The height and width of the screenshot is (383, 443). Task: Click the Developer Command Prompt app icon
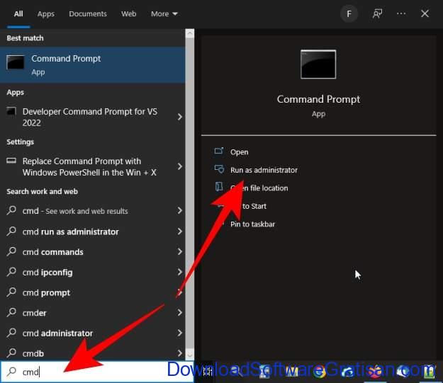pos(11,111)
